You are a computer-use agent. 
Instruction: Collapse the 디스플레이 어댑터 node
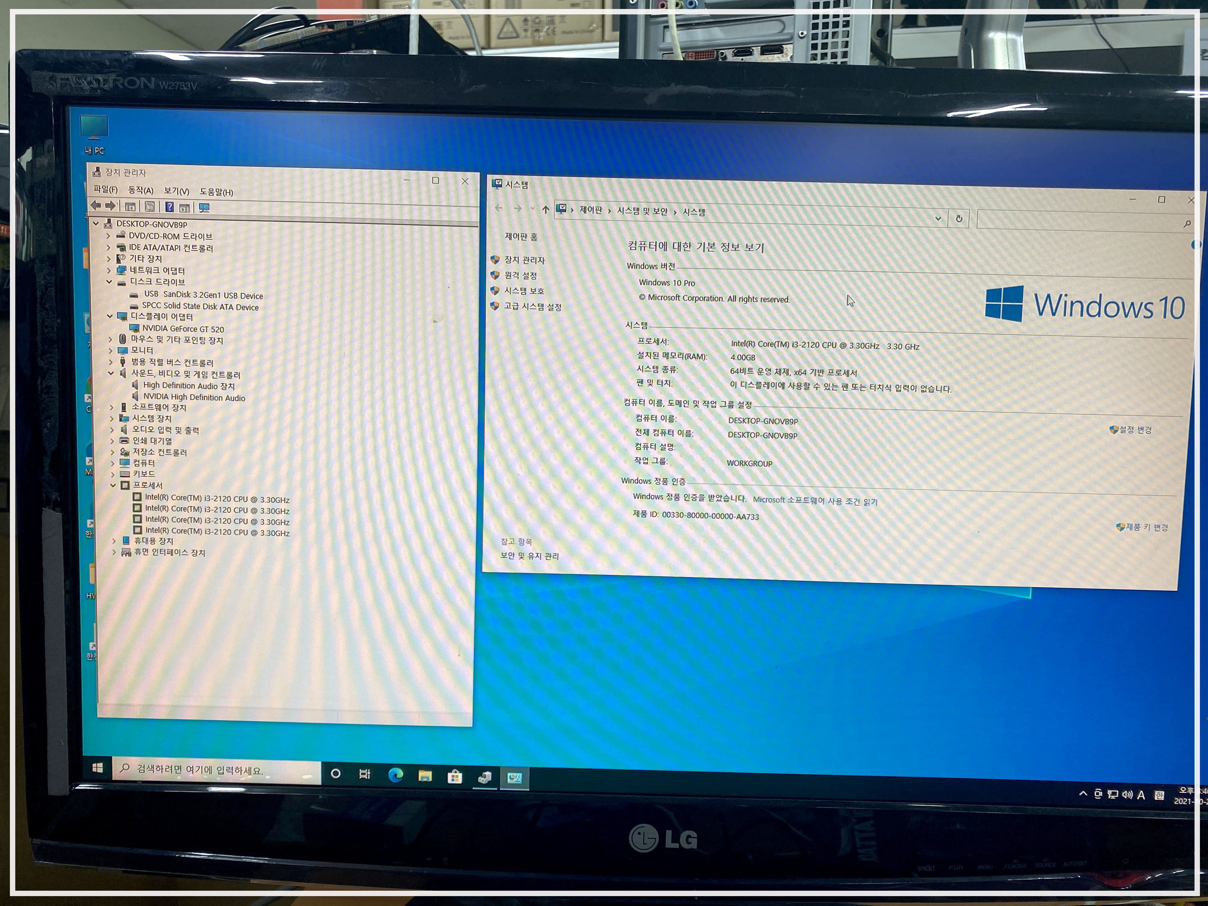tap(110, 316)
